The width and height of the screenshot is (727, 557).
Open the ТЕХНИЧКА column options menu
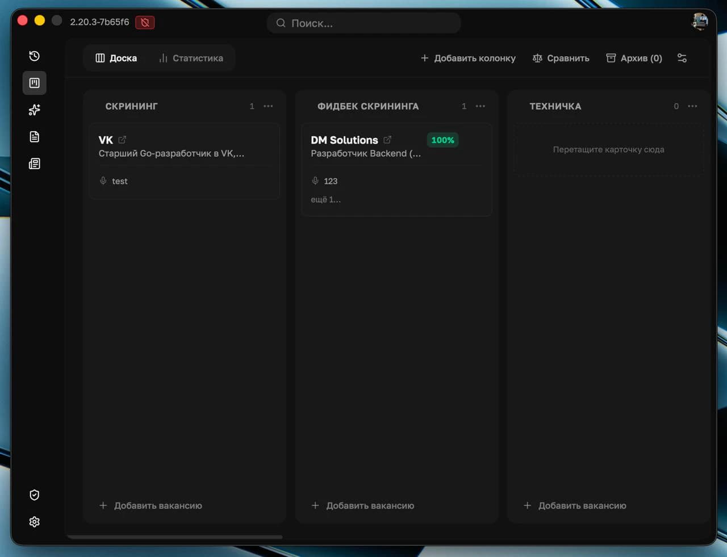(692, 106)
